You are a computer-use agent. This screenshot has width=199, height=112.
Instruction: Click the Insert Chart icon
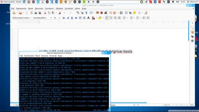click(102, 13)
